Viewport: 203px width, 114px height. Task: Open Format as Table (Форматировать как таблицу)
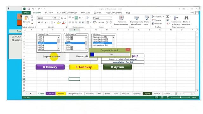point(136,20)
